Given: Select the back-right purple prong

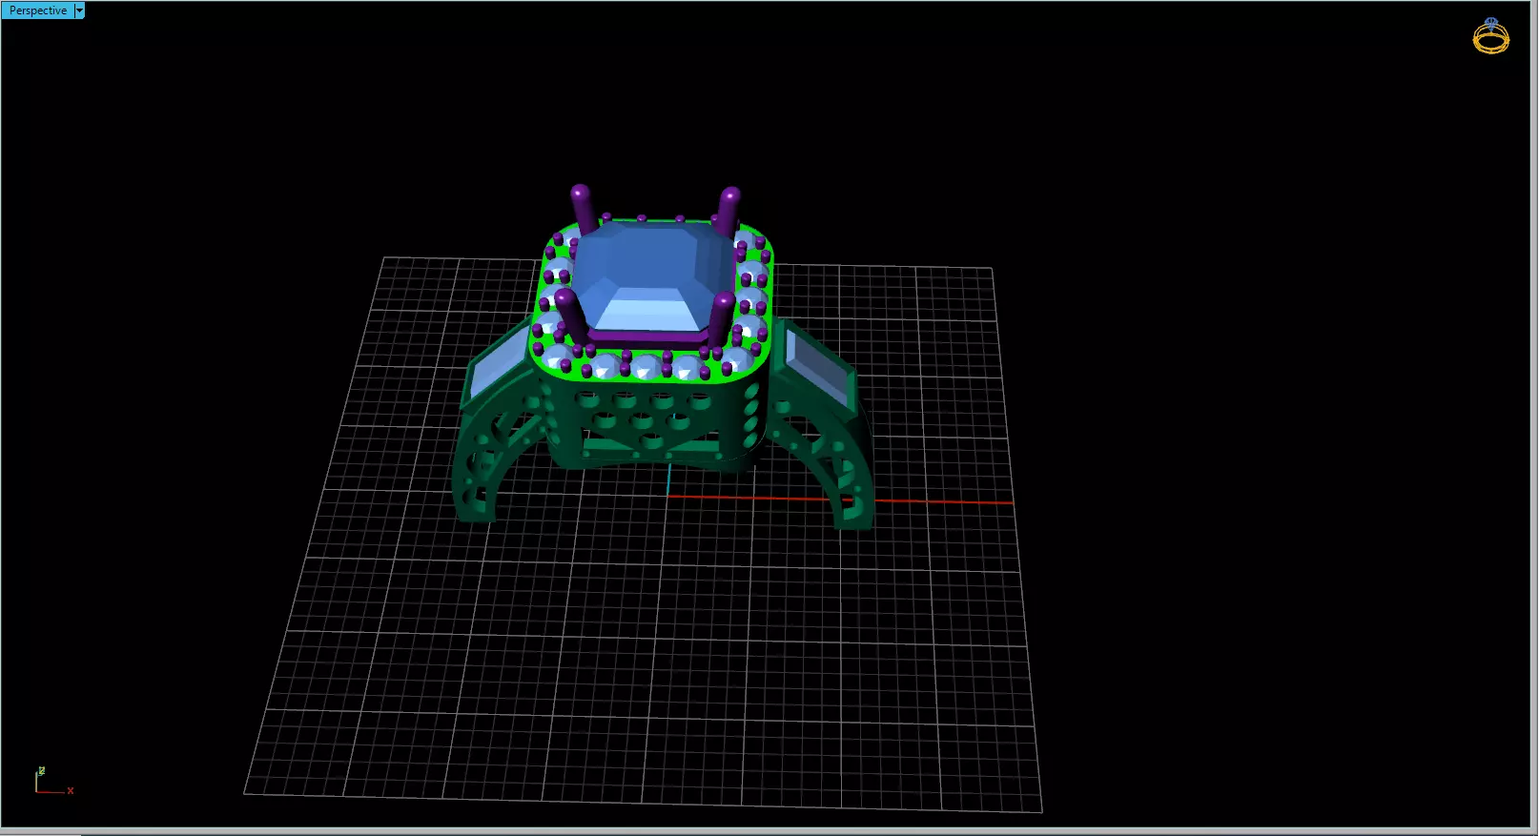Looking at the screenshot, I should [x=727, y=212].
